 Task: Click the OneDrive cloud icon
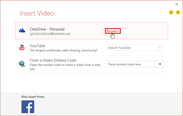click(x=22, y=31)
